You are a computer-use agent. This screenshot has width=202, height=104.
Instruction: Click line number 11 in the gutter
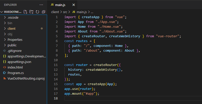[56, 65]
